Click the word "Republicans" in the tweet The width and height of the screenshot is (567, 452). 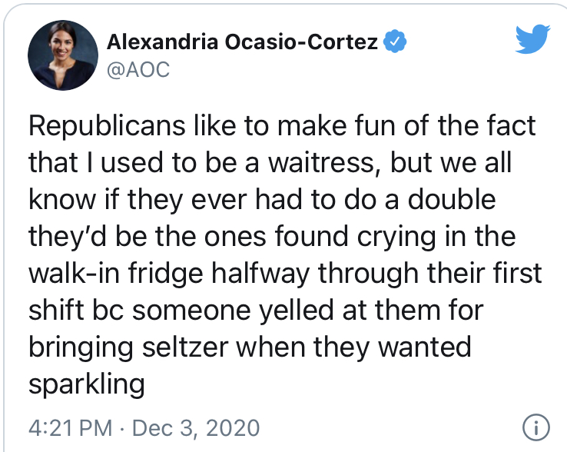tap(107, 126)
